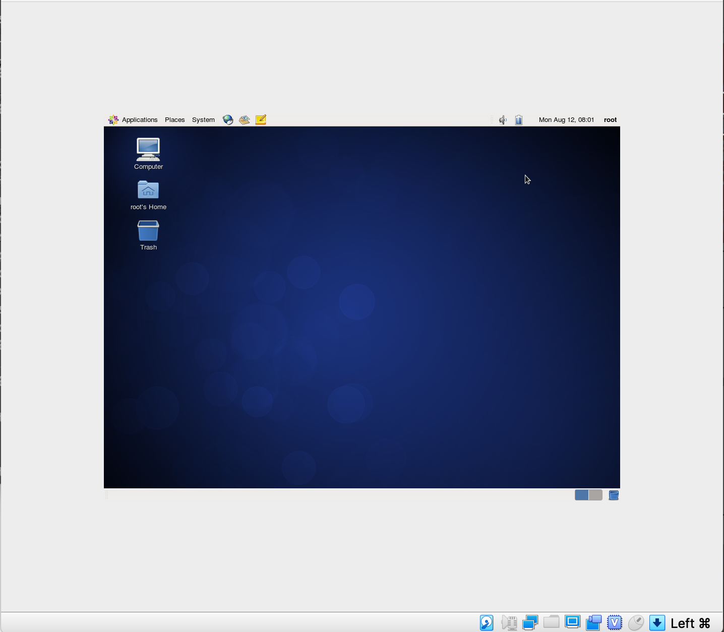Select the root's Home folder icon
724x632 pixels.
(148, 196)
